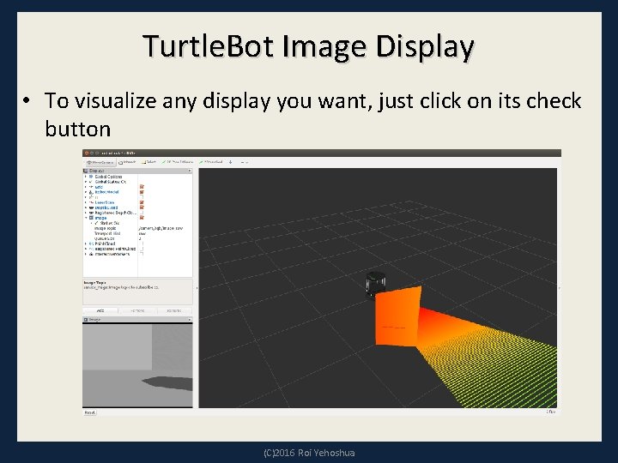Click the Global Options gear icon
Screen dimensions: 618x463
(92, 177)
